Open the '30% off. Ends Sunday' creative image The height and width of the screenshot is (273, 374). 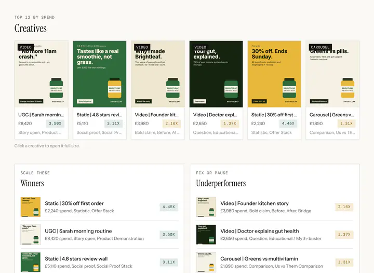[x=274, y=74]
